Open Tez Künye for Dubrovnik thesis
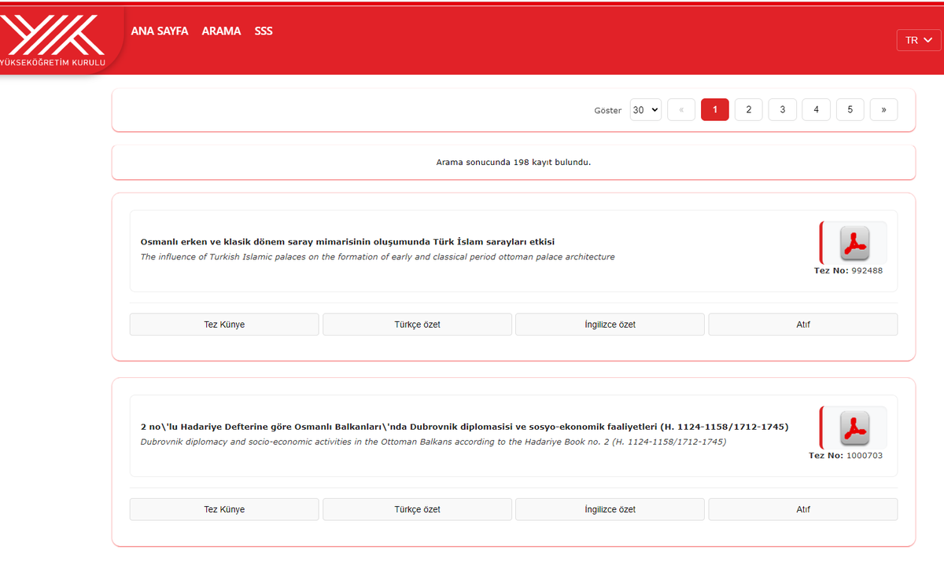This screenshot has height=561, width=944. (x=224, y=509)
